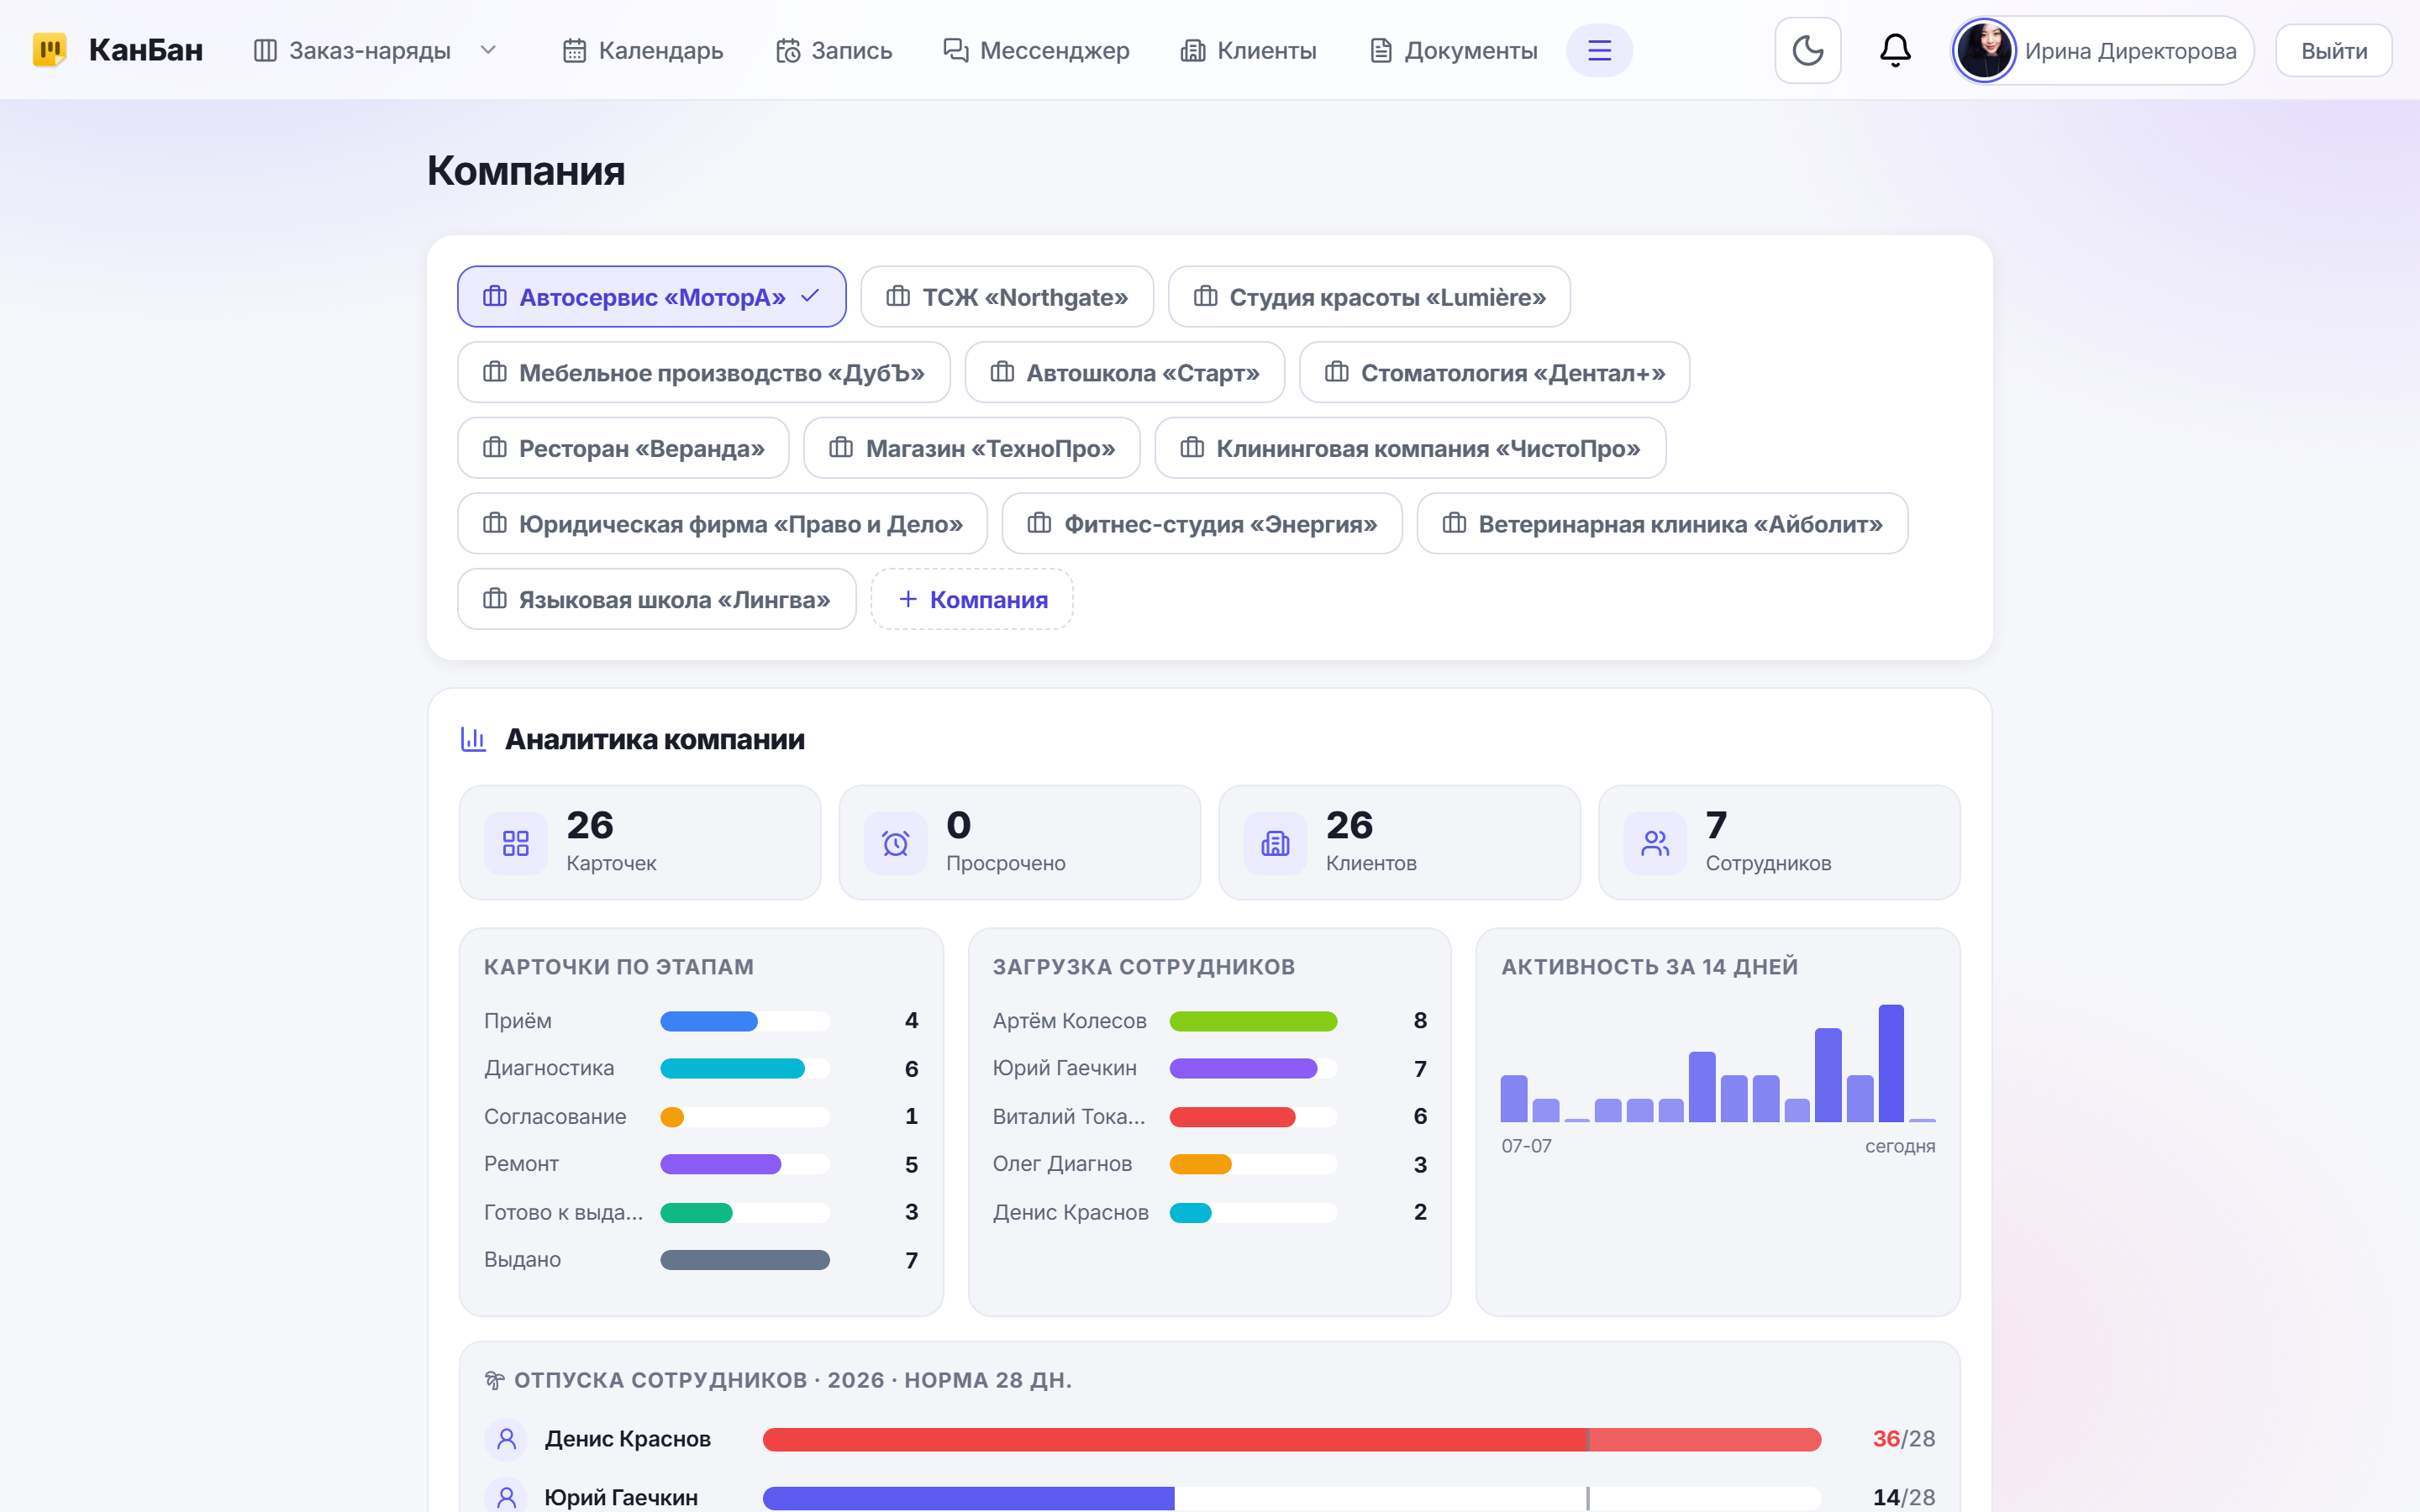Click the person icon next to Денис Краснов

pyautogui.click(x=506, y=1439)
